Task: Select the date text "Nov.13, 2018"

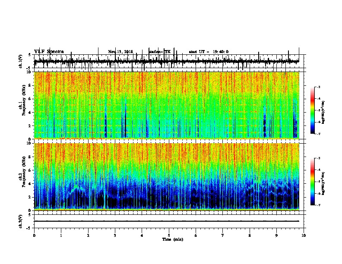Action: pyautogui.click(x=120, y=52)
